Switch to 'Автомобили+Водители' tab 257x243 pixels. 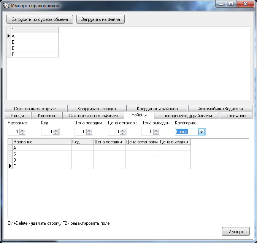coord(220,108)
